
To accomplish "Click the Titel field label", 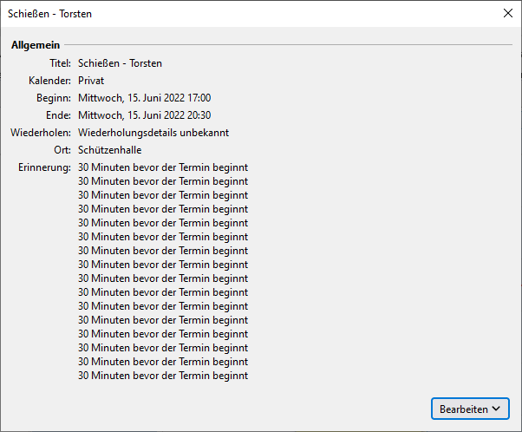I will click(x=60, y=63).
